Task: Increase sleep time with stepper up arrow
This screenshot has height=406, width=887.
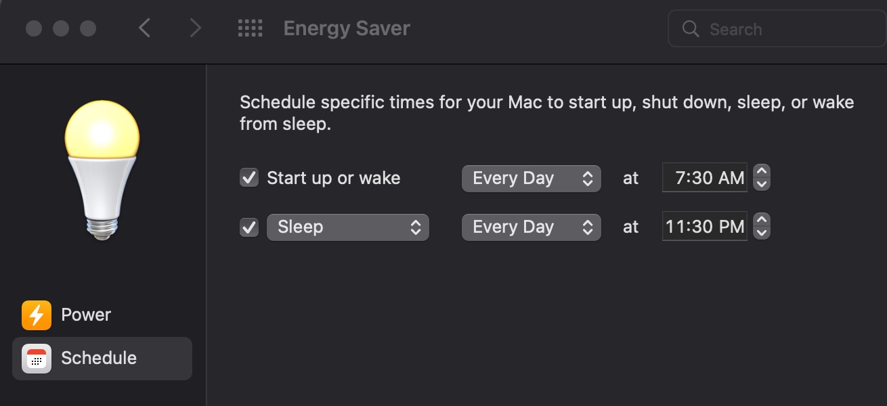Action: [762, 221]
